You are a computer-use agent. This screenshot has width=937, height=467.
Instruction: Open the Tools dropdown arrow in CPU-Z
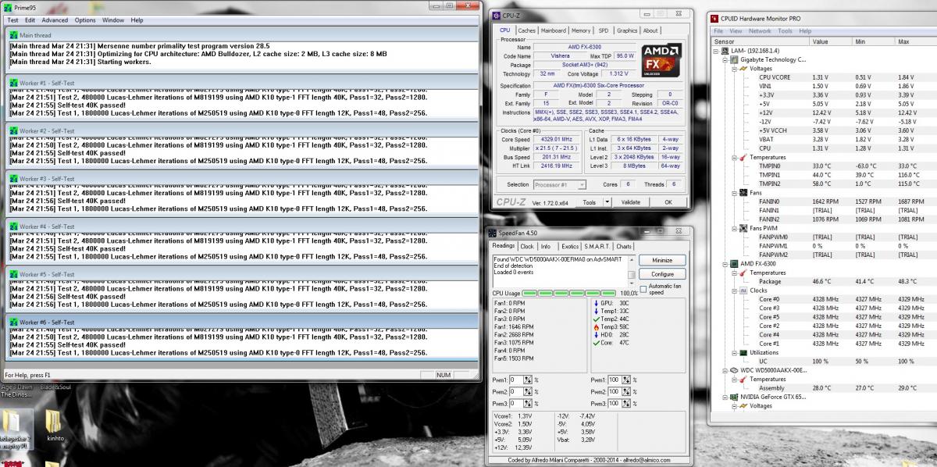click(x=607, y=201)
